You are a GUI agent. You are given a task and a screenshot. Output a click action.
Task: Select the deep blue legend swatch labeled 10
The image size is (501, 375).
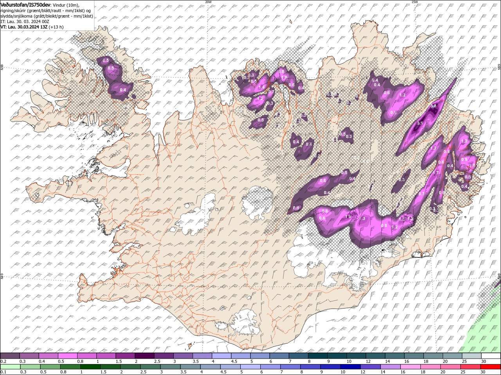(x=351, y=367)
